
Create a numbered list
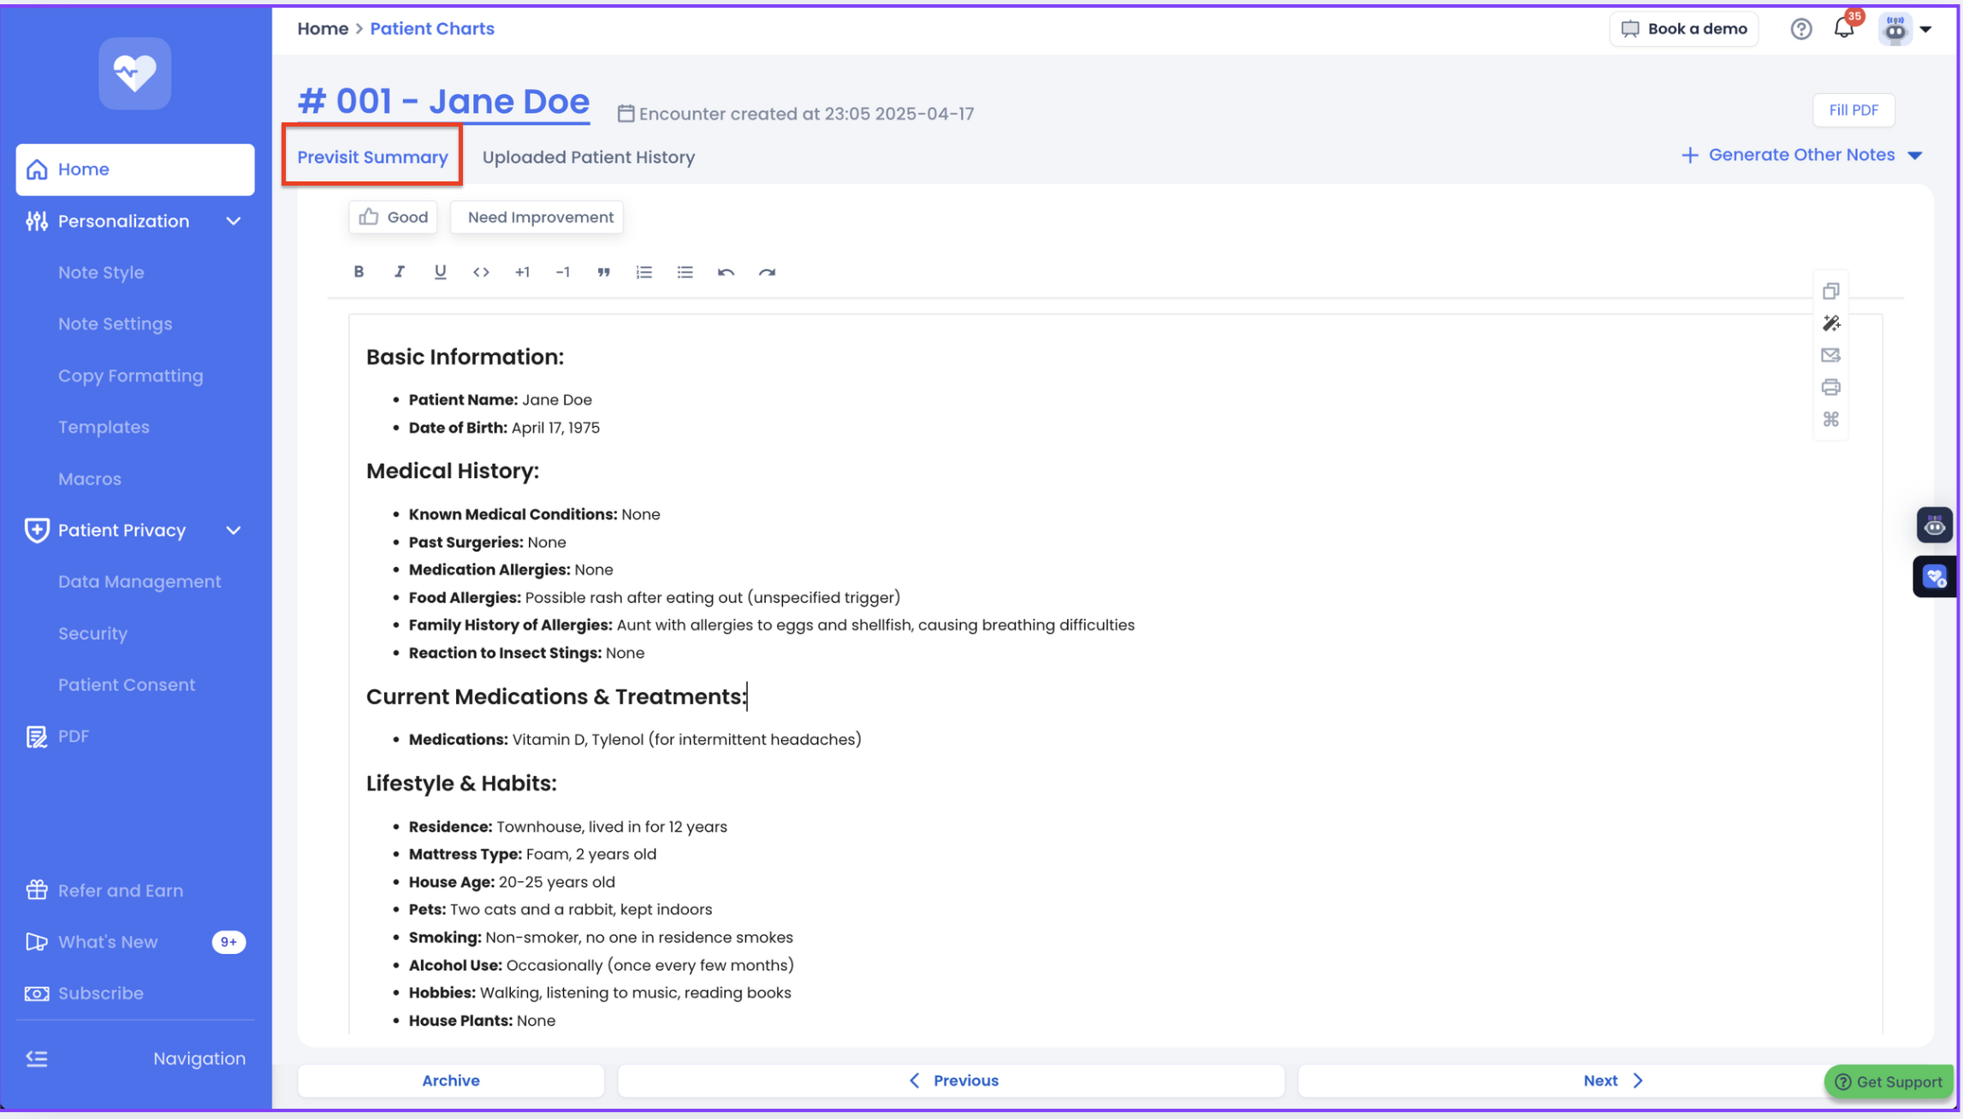tap(643, 272)
